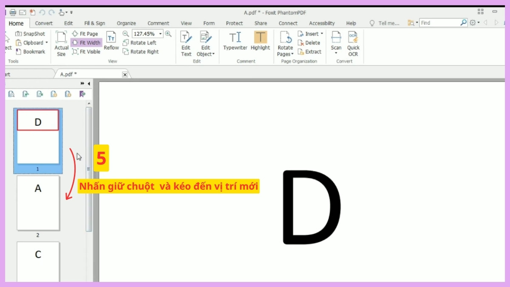The width and height of the screenshot is (510, 287).
Task: Take a SnapShot of the page
Action: point(31,34)
